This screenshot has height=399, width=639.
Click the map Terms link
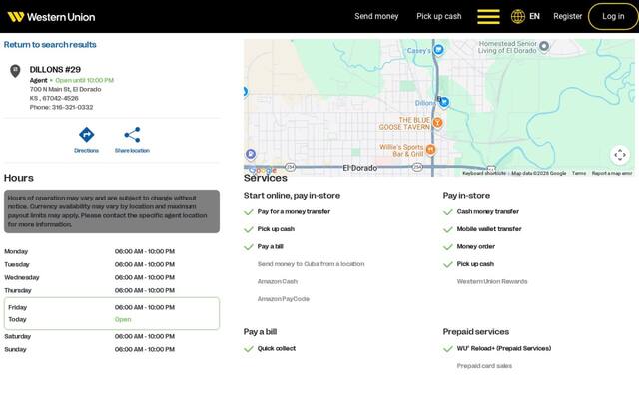coord(579,173)
